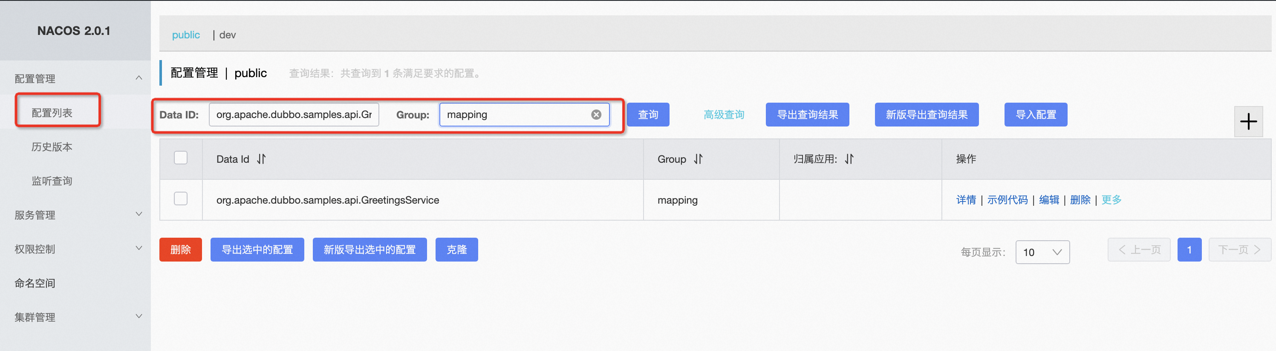The height and width of the screenshot is (351, 1276).
Task: Click 编辑 link for GreetingsService row
Action: 1048,199
